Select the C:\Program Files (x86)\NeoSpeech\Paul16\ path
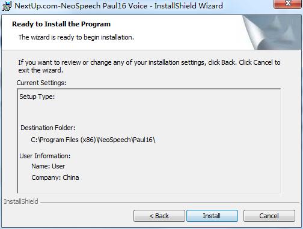303x229 pixels. click(x=93, y=140)
